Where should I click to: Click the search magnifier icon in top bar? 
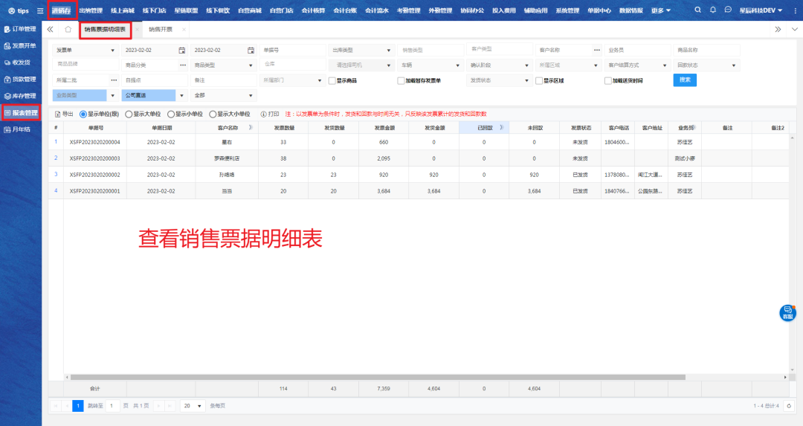(x=697, y=10)
